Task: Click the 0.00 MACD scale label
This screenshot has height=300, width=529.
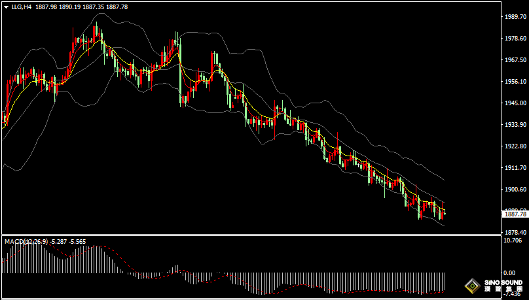Action: coord(509,273)
